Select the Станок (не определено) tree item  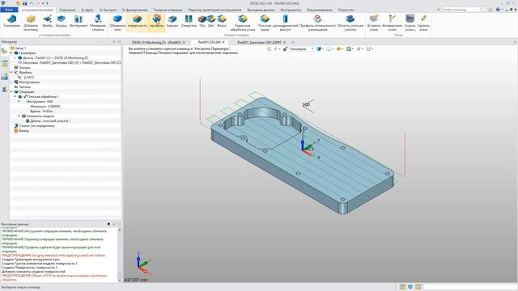pyautogui.click(x=36, y=126)
